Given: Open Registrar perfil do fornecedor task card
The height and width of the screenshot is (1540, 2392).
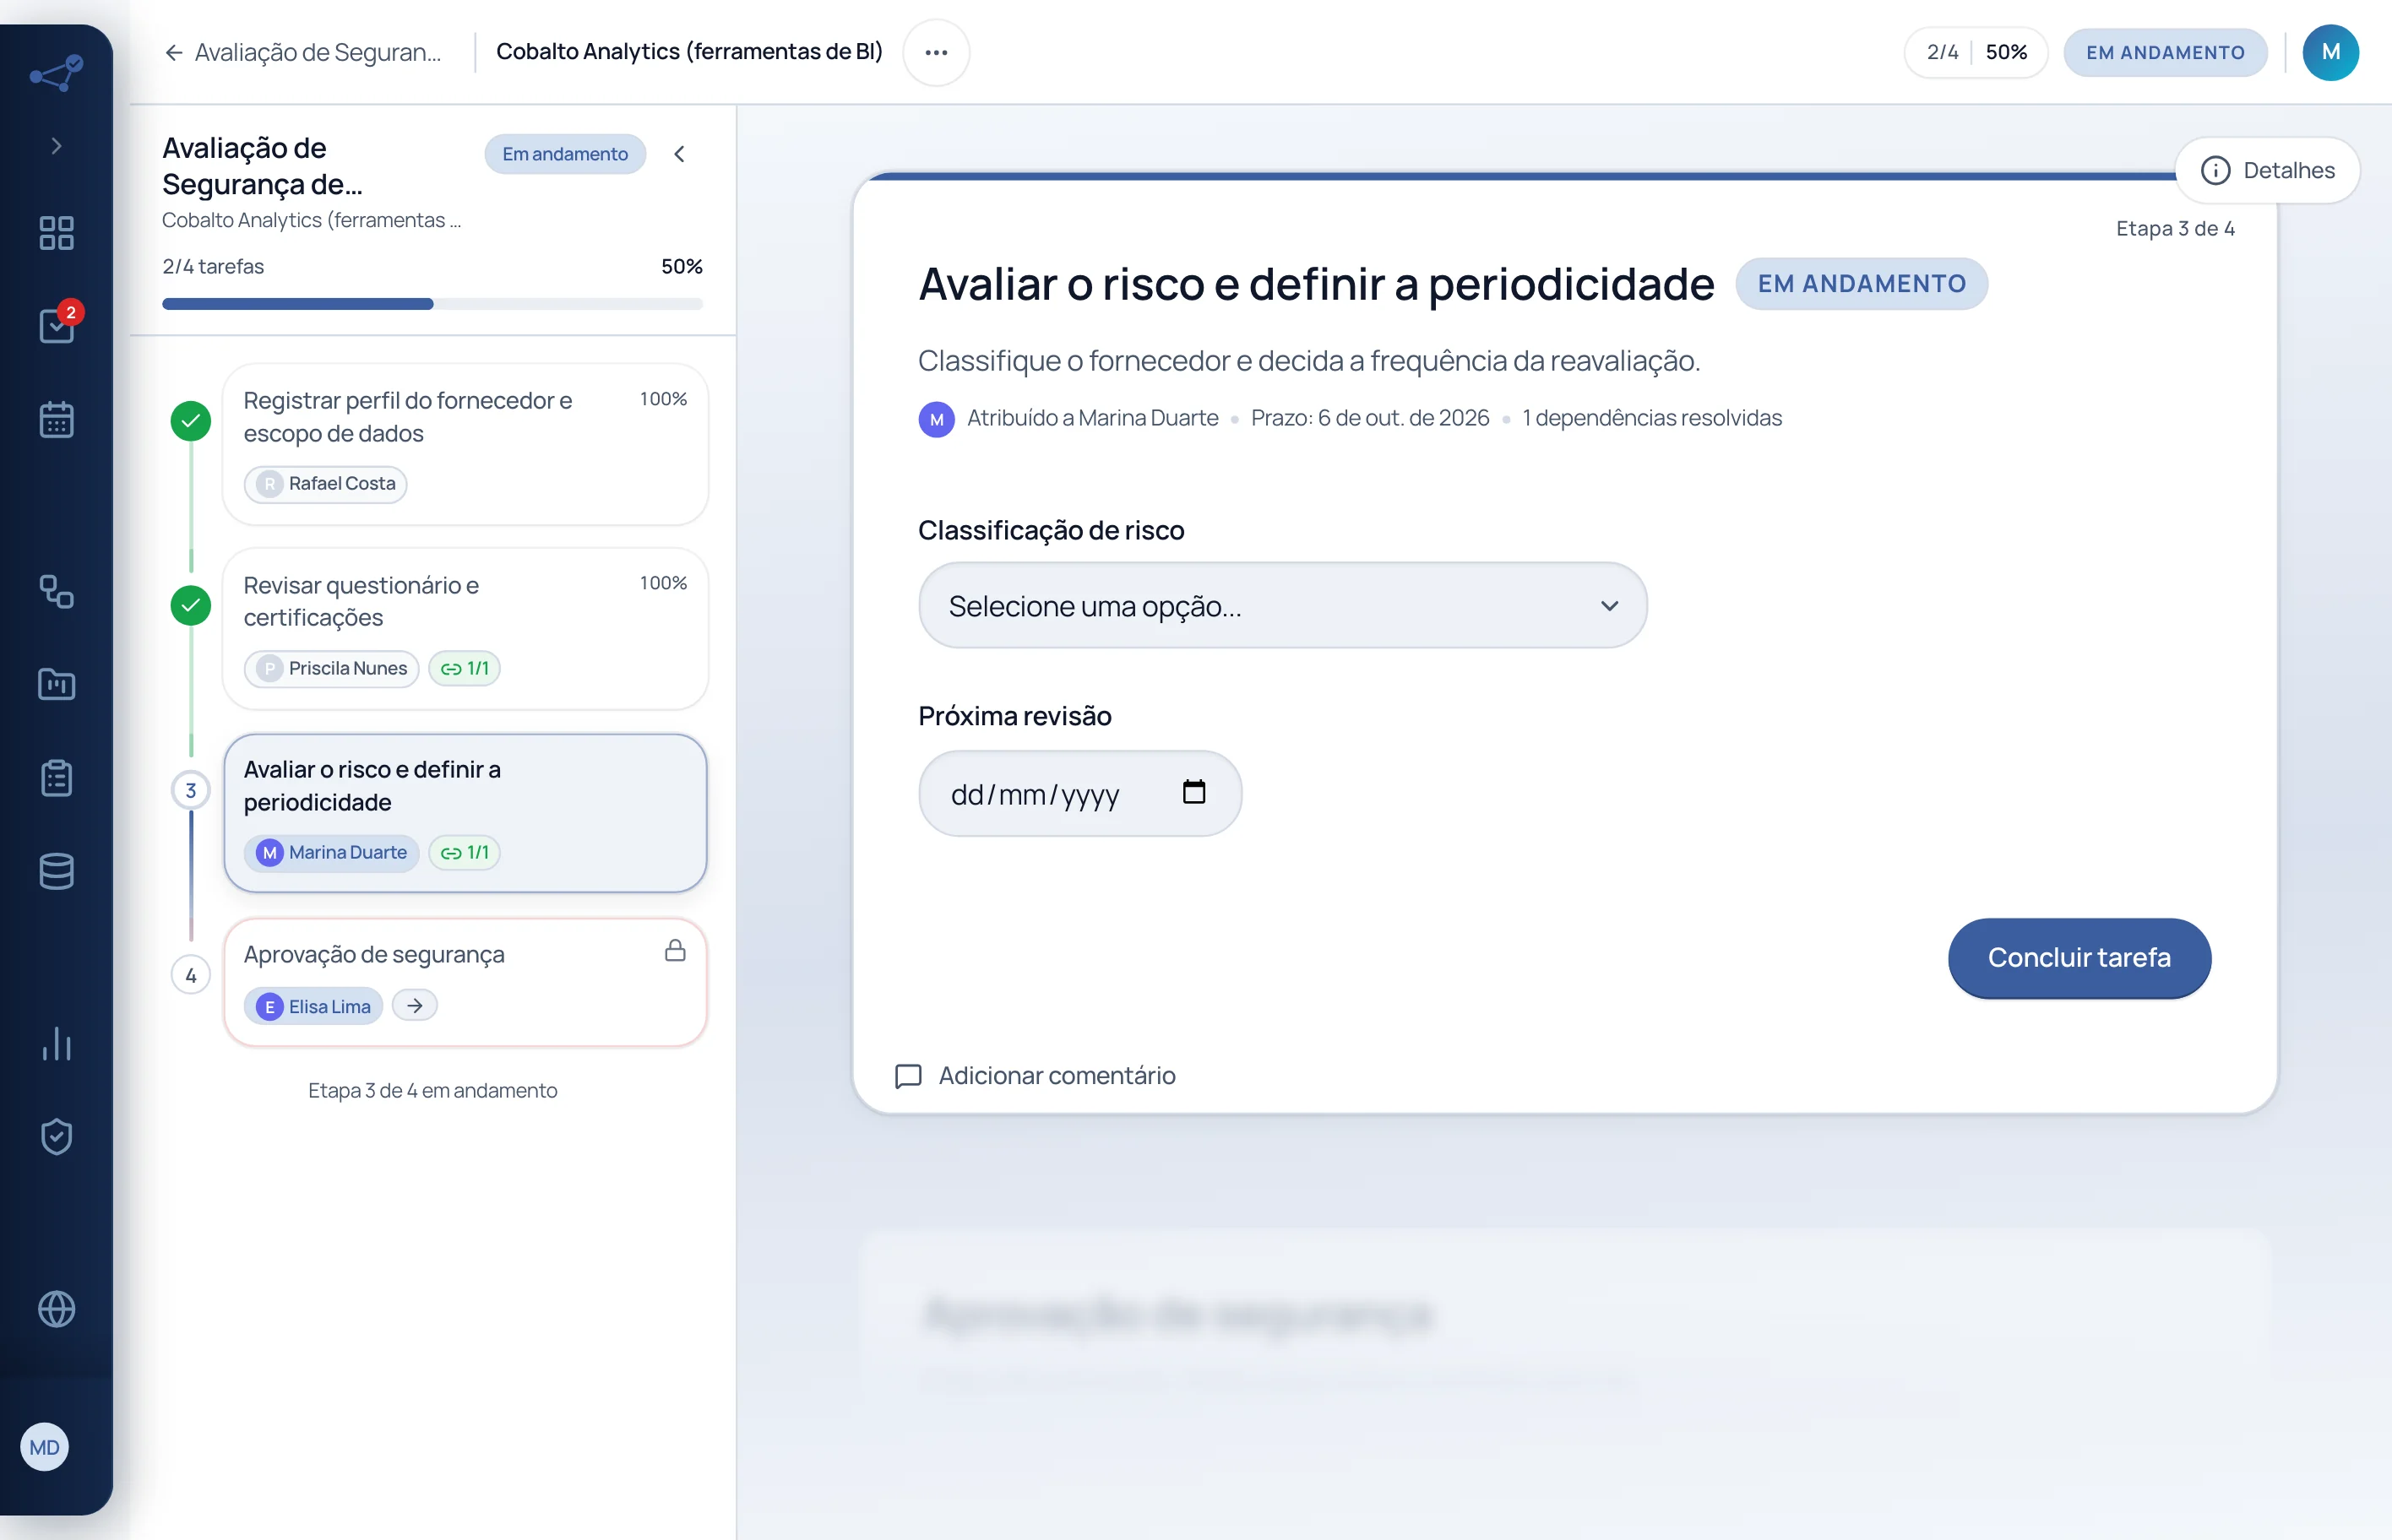Looking at the screenshot, I should (465, 444).
